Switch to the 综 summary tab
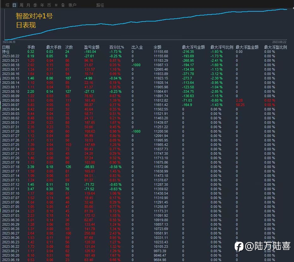Screen dimensions: 294x262 pos(8,5)
